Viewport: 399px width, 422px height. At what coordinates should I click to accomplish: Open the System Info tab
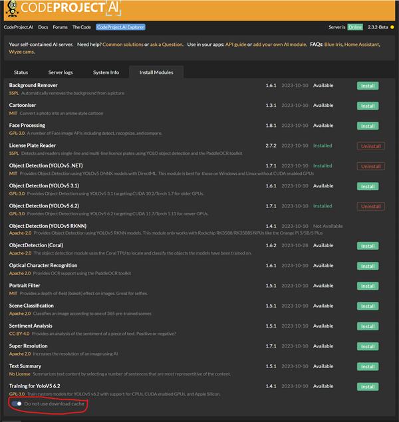point(106,72)
